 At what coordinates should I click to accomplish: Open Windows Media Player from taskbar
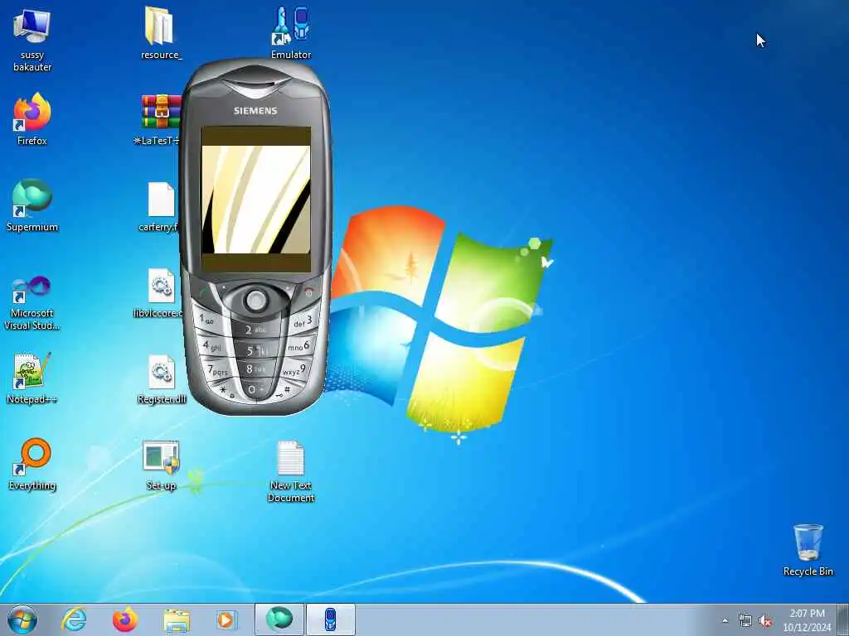226,619
